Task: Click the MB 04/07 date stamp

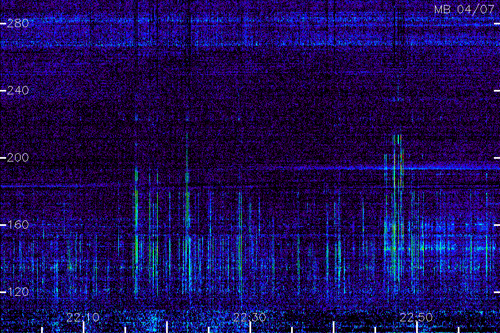Action: [x=464, y=9]
